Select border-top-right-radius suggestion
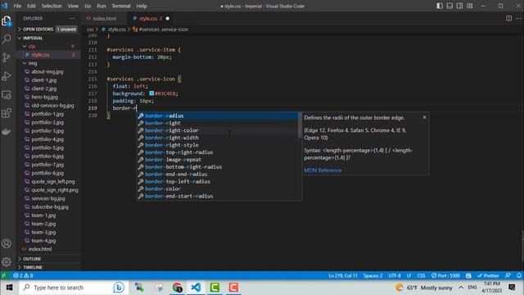 click(x=218, y=152)
